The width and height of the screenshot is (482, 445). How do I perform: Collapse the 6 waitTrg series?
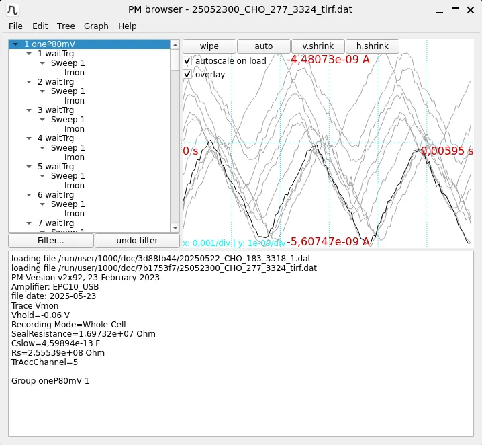pyautogui.click(x=29, y=195)
